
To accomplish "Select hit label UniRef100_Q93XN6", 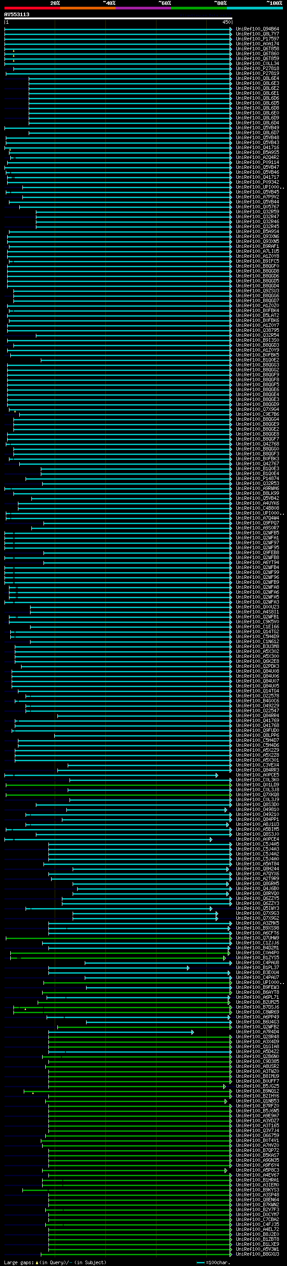I will pyautogui.click(x=257, y=236).
